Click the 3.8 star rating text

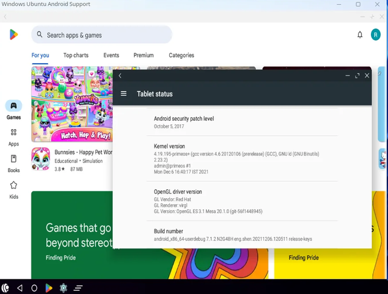click(59, 169)
